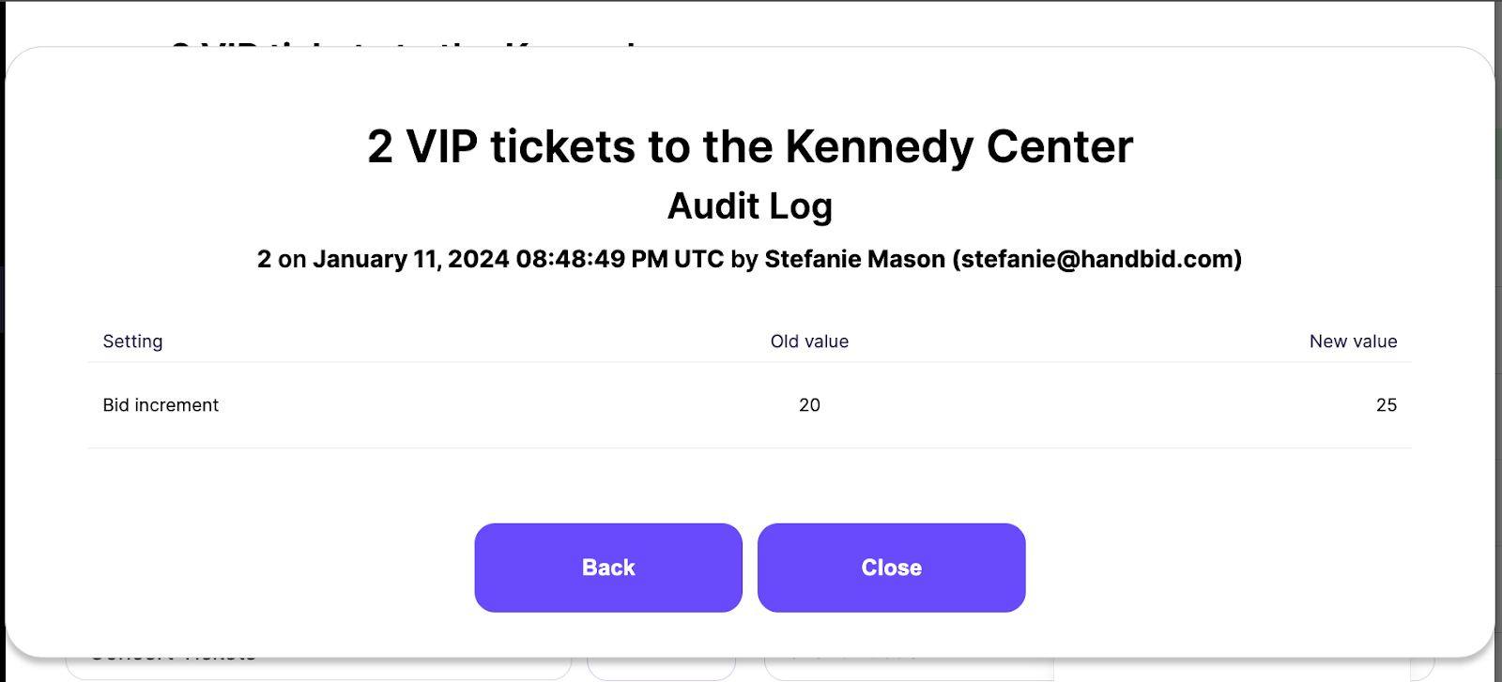
Task: Click the Close button in audit log
Action: coord(891,568)
